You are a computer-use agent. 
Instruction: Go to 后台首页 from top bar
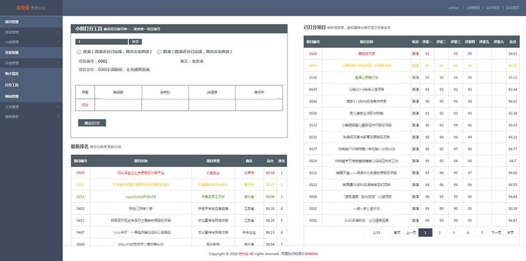(x=512, y=8)
